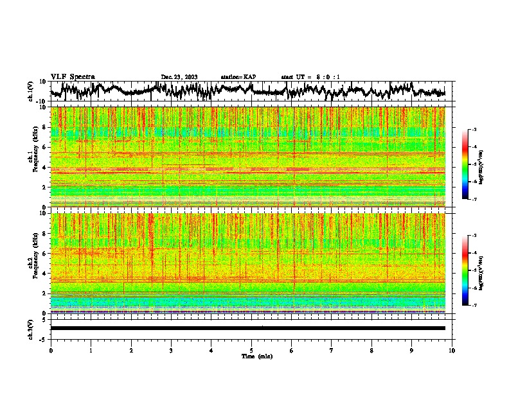Click the "6" kHz tick of ch.1 spectrogram
Viewport: 509px width, 393px height.
[x=45, y=147]
